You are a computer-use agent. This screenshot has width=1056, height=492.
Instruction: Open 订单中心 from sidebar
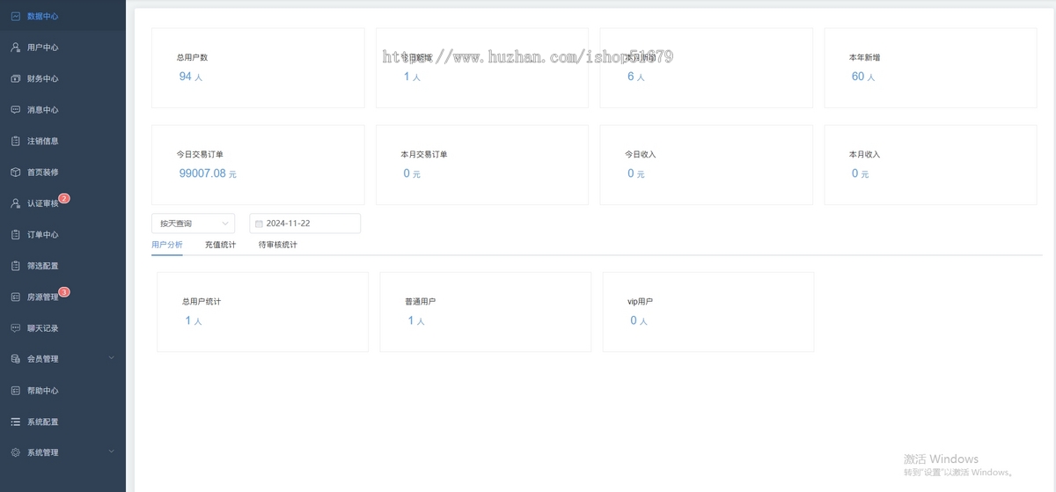click(x=62, y=235)
